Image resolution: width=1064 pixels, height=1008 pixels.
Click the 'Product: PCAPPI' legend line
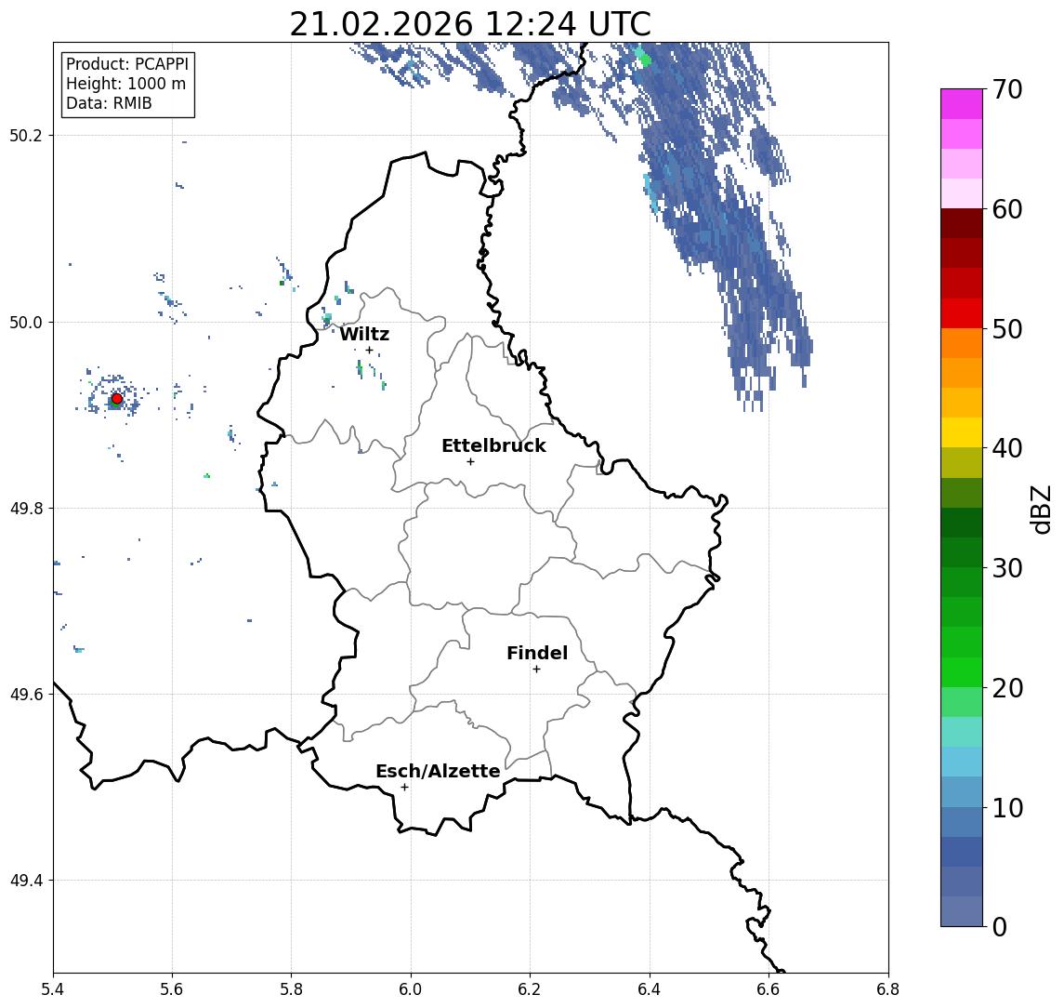click(127, 64)
